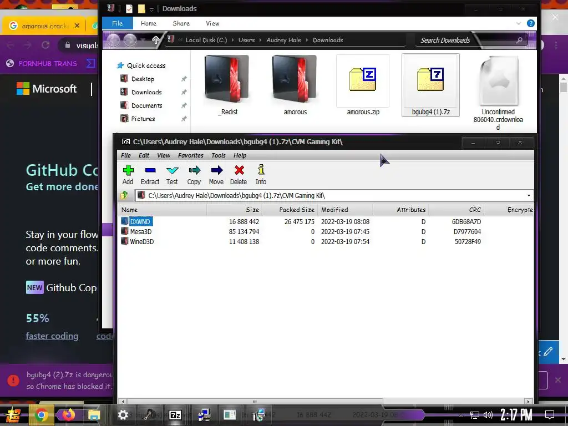Click Users in the Explorer breadcrumb
The width and height of the screenshot is (568, 426).
pyautogui.click(x=246, y=40)
